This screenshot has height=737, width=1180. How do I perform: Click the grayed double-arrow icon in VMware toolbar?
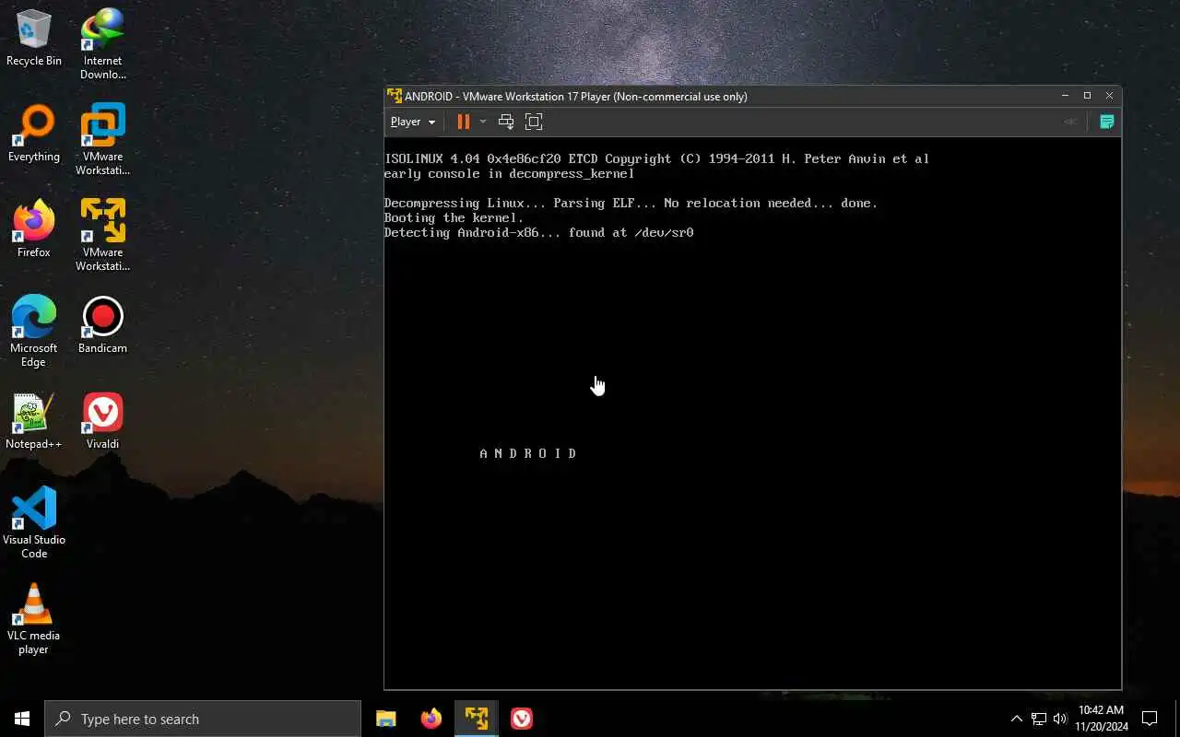point(1070,122)
